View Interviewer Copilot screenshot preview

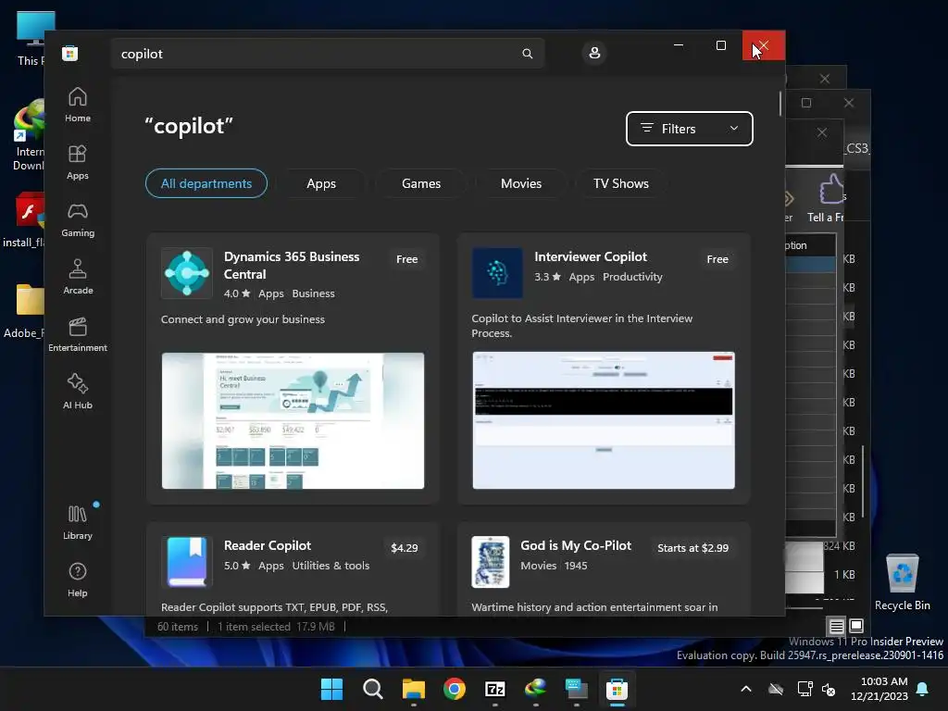pyautogui.click(x=604, y=421)
